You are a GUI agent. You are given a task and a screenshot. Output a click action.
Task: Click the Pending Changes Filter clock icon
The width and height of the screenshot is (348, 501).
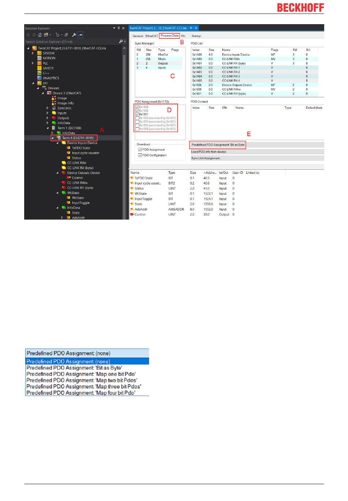[58, 35]
